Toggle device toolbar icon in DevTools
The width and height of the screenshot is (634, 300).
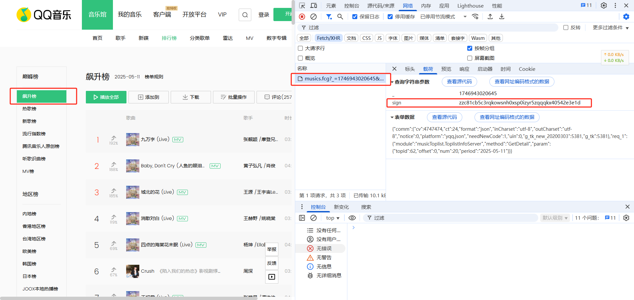click(x=314, y=6)
